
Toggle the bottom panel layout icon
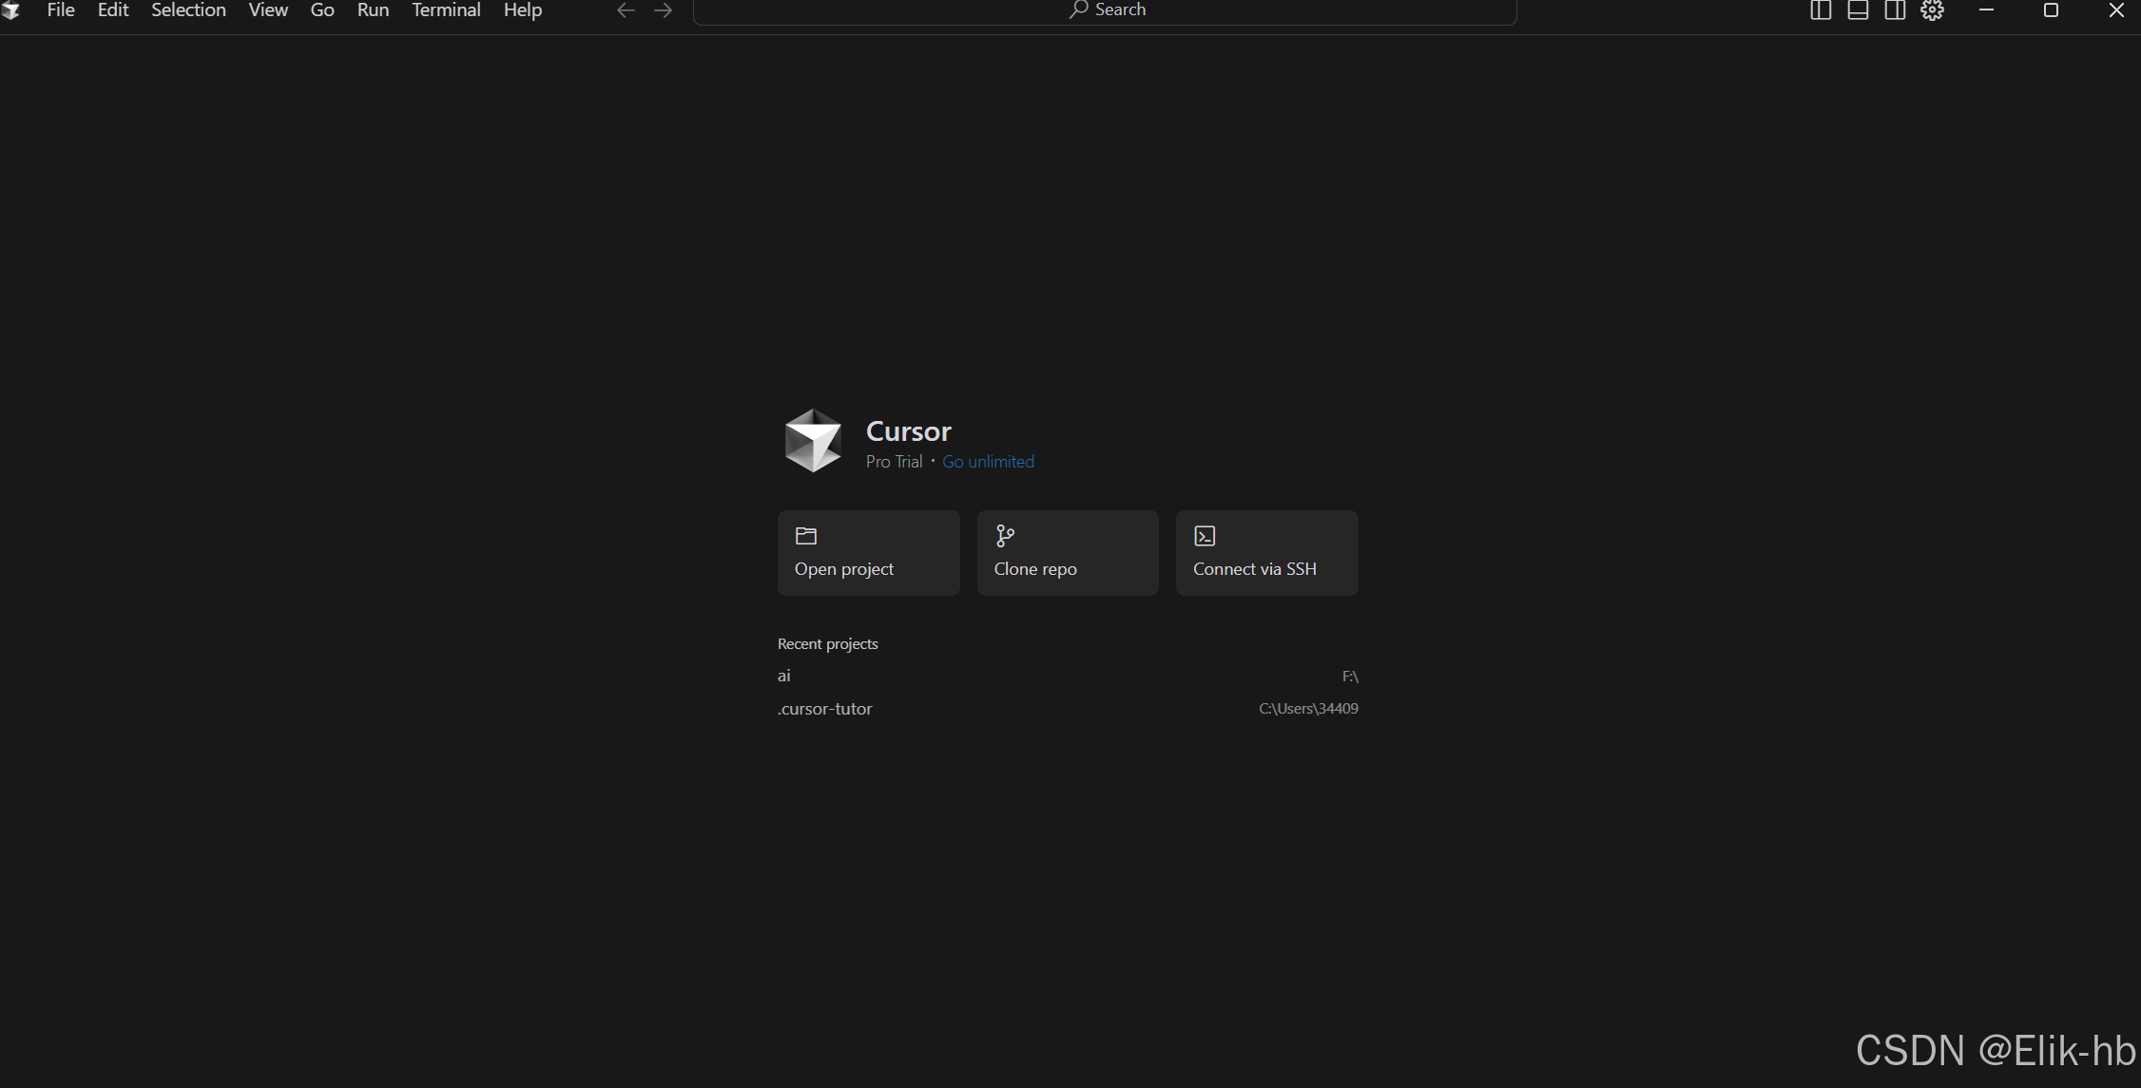tap(1858, 10)
